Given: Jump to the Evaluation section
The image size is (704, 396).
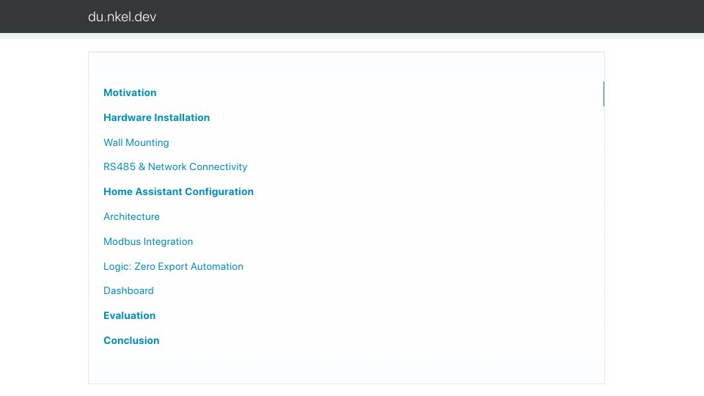Looking at the screenshot, I should [x=130, y=315].
